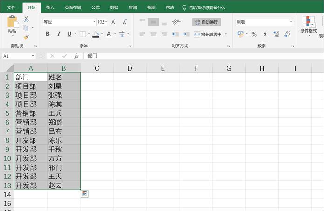Open number group dialog launcher

pyautogui.click(x=293, y=46)
